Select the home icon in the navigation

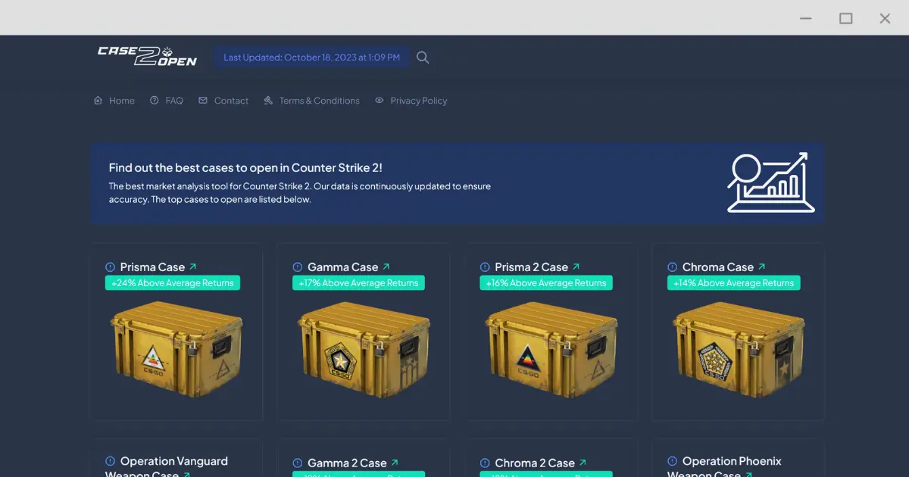pyautogui.click(x=98, y=100)
